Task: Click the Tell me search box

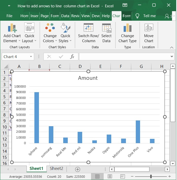Action: tap(149, 16)
